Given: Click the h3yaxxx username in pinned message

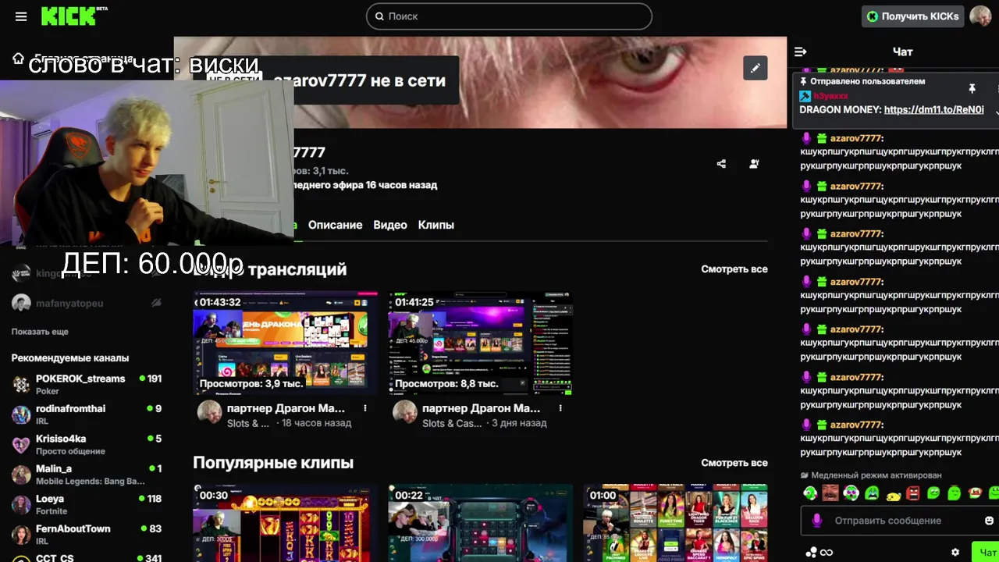Looking at the screenshot, I should pyautogui.click(x=830, y=96).
